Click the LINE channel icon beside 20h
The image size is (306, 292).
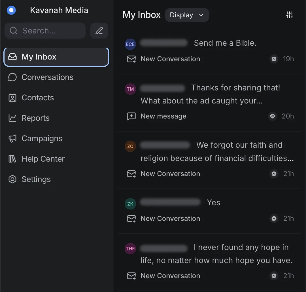[273, 116]
